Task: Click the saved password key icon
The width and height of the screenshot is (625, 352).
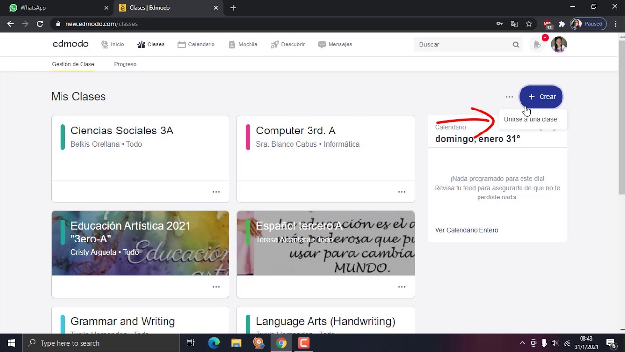Action: pyautogui.click(x=500, y=24)
